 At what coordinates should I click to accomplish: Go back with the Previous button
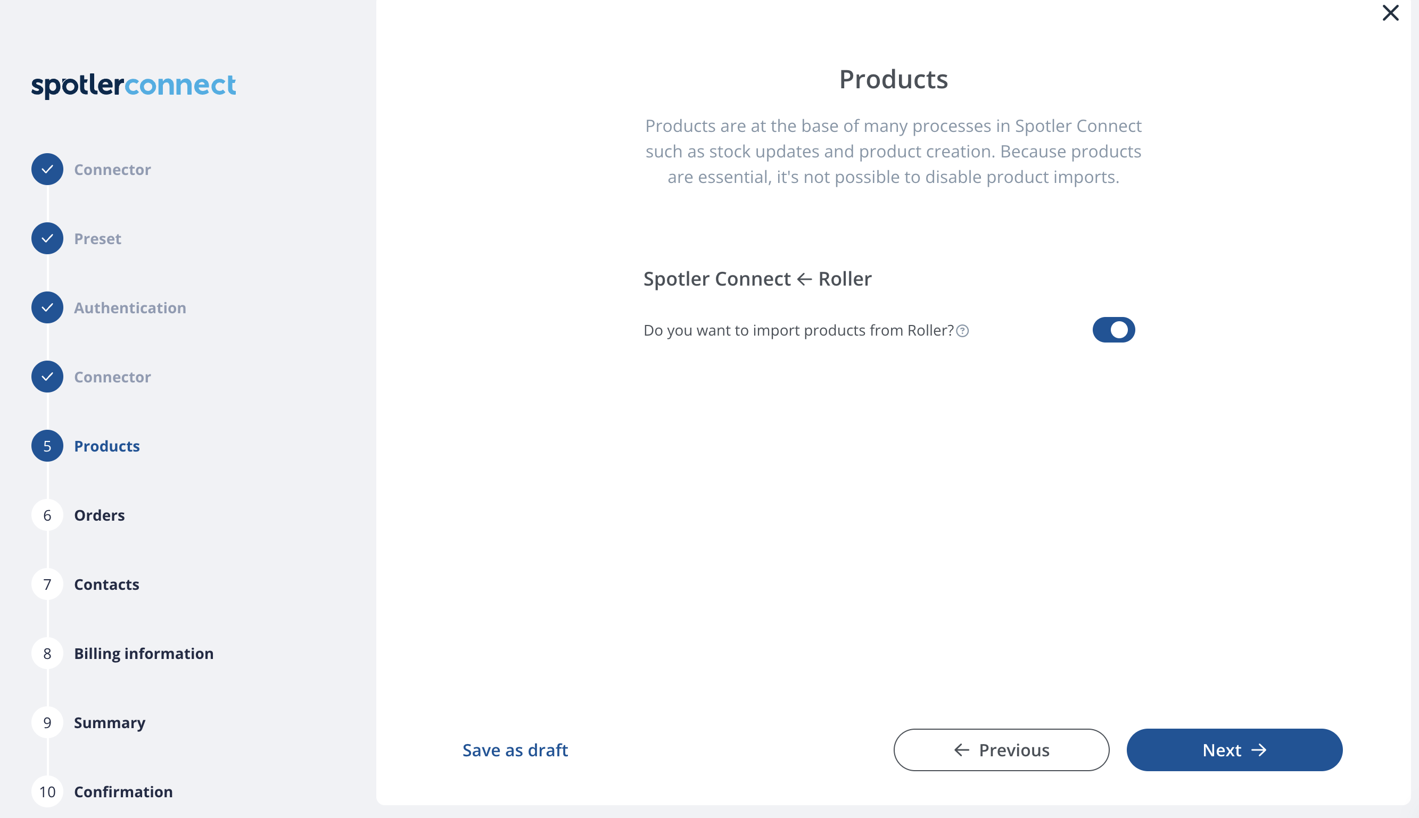[1001, 750]
